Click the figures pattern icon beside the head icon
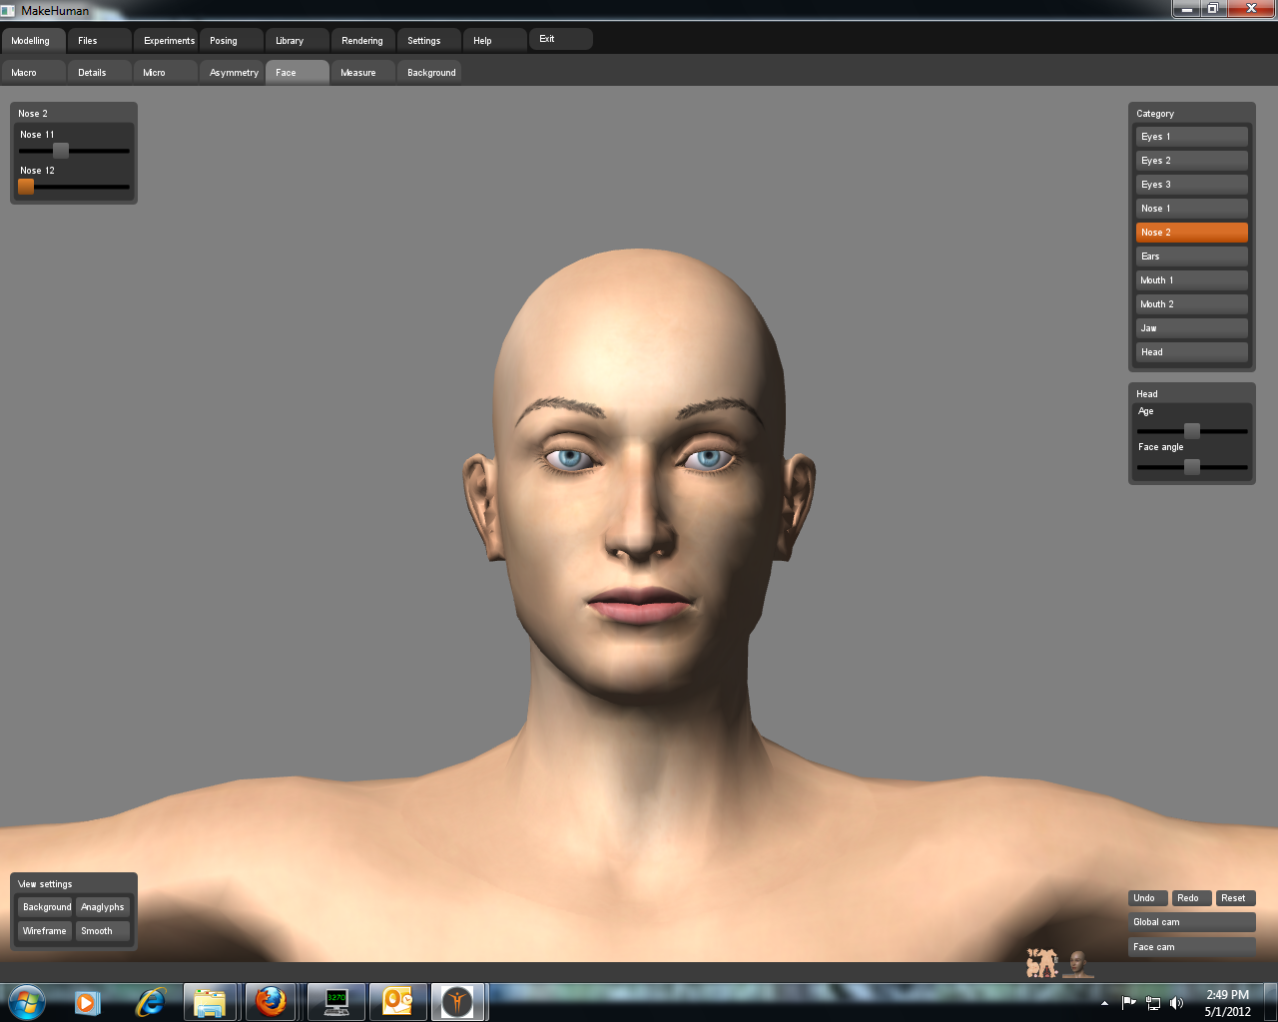Image resolution: width=1278 pixels, height=1022 pixels. pyautogui.click(x=1042, y=963)
